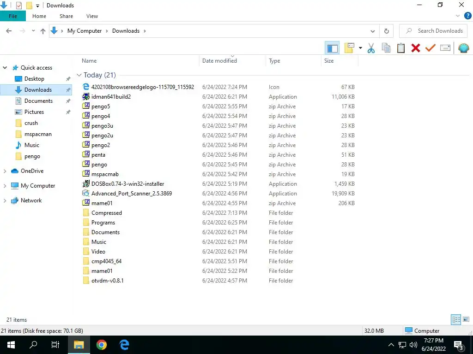Click Downloads in the address path
The height and width of the screenshot is (354, 473).
pos(126,31)
